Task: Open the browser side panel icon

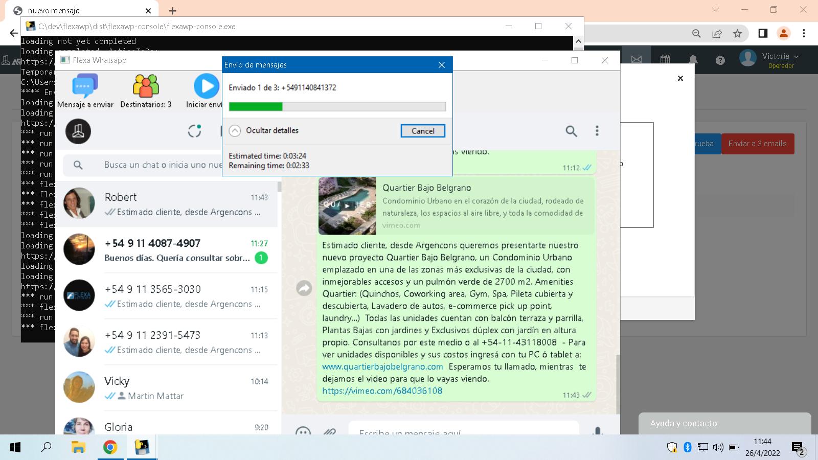Action: coord(763,33)
